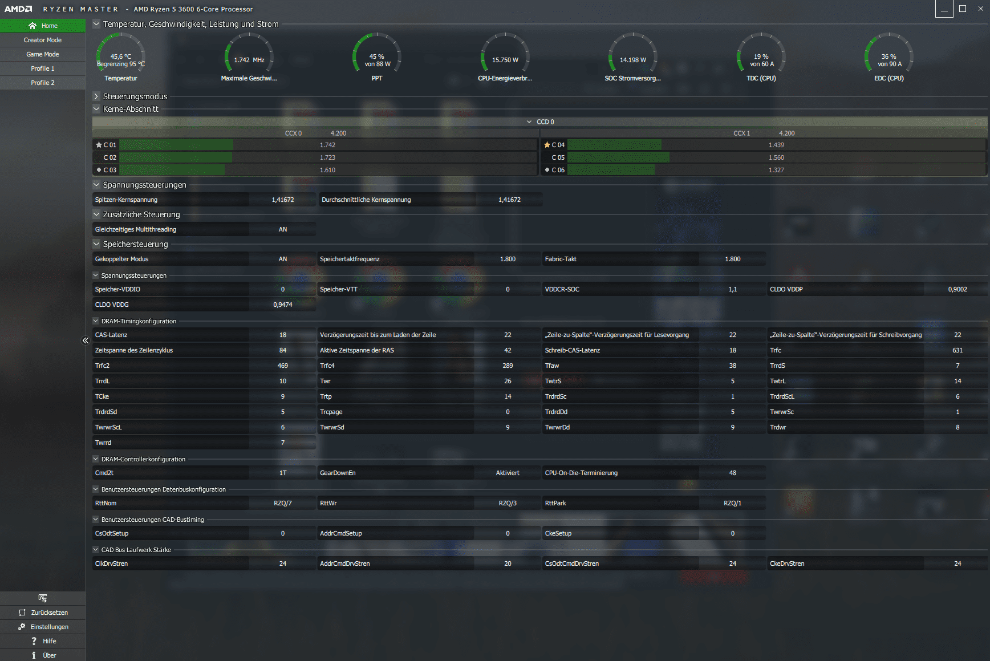The width and height of the screenshot is (990, 661).
Task: Click the Temperatur gauge
Action: click(121, 57)
